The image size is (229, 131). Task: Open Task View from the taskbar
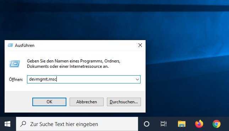(x=164, y=124)
